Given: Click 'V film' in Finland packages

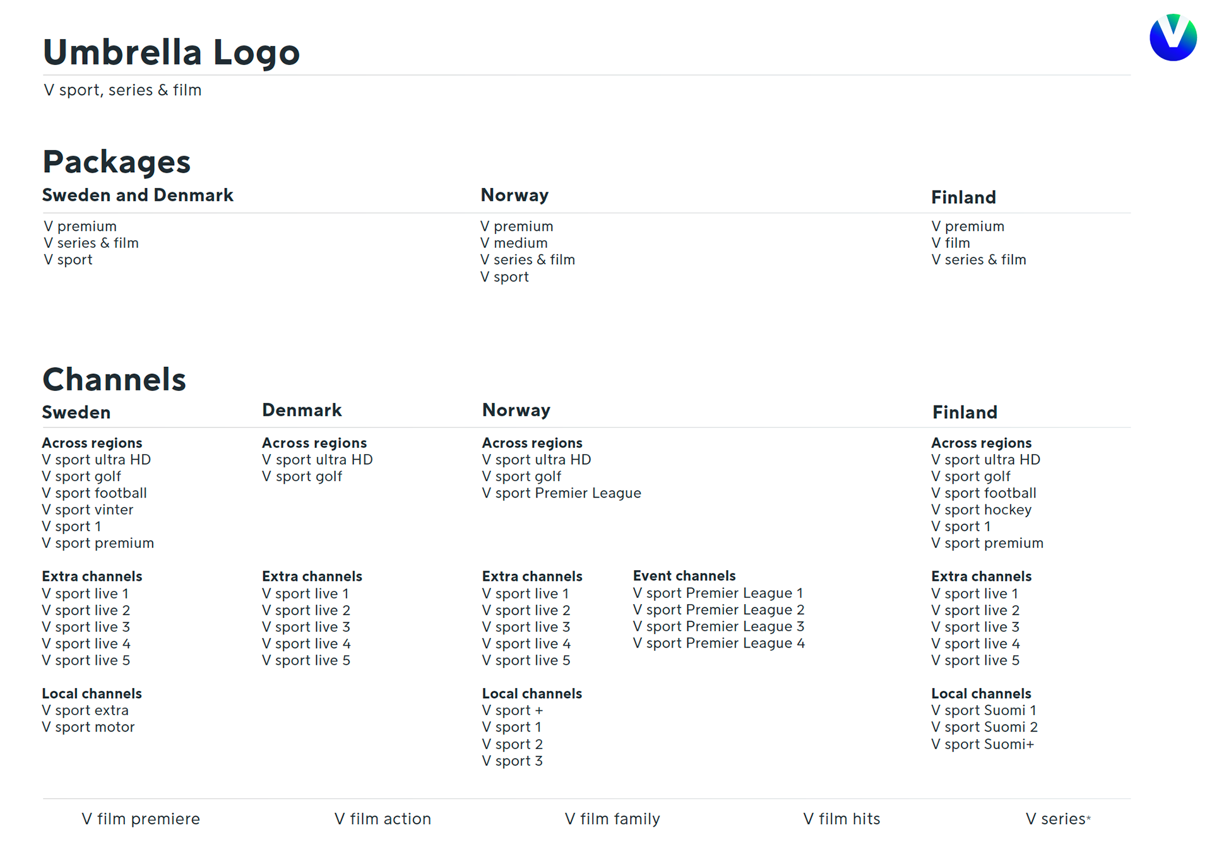Looking at the screenshot, I should (x=951, y=243).
